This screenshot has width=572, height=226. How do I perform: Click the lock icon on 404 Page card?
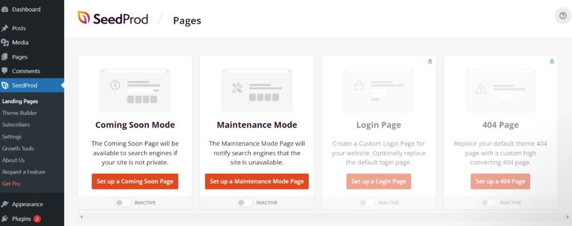551,61
